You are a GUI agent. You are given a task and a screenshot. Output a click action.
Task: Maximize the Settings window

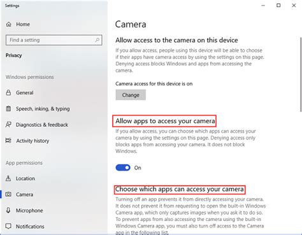(x=278, y=5)
